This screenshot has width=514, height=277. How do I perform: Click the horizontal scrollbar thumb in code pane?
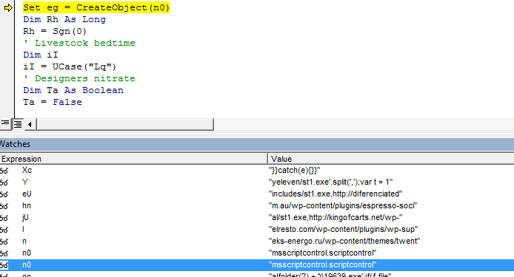tap(125, 124)
